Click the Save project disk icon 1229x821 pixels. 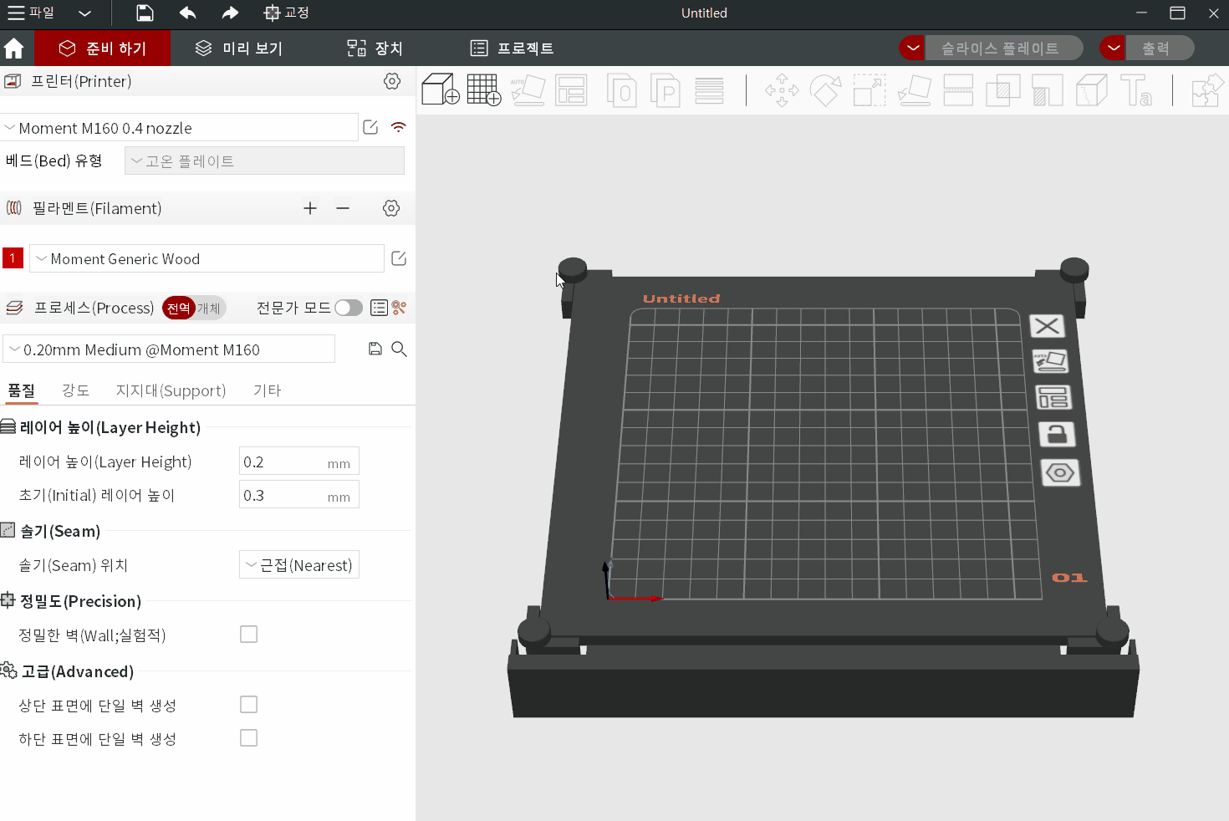point(145,13)
